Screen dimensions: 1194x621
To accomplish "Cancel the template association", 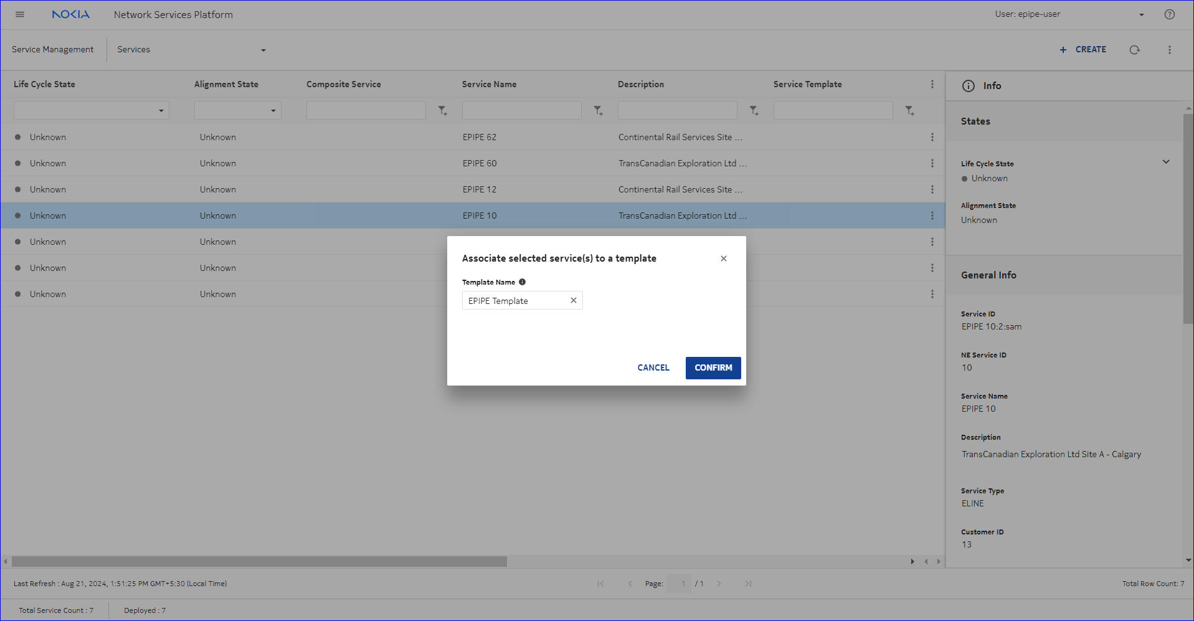I will (653, 367).
